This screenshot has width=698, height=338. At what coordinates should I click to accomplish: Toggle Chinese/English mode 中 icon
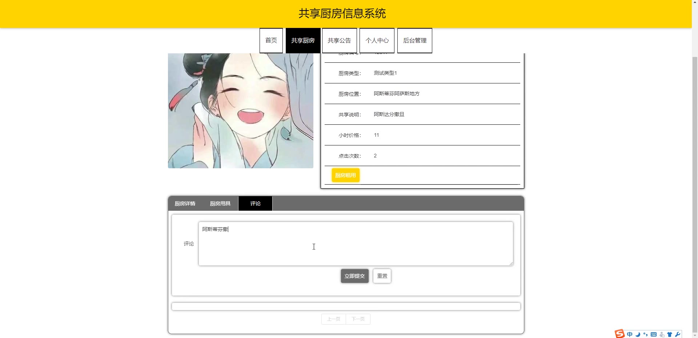[x=630, y=334]
